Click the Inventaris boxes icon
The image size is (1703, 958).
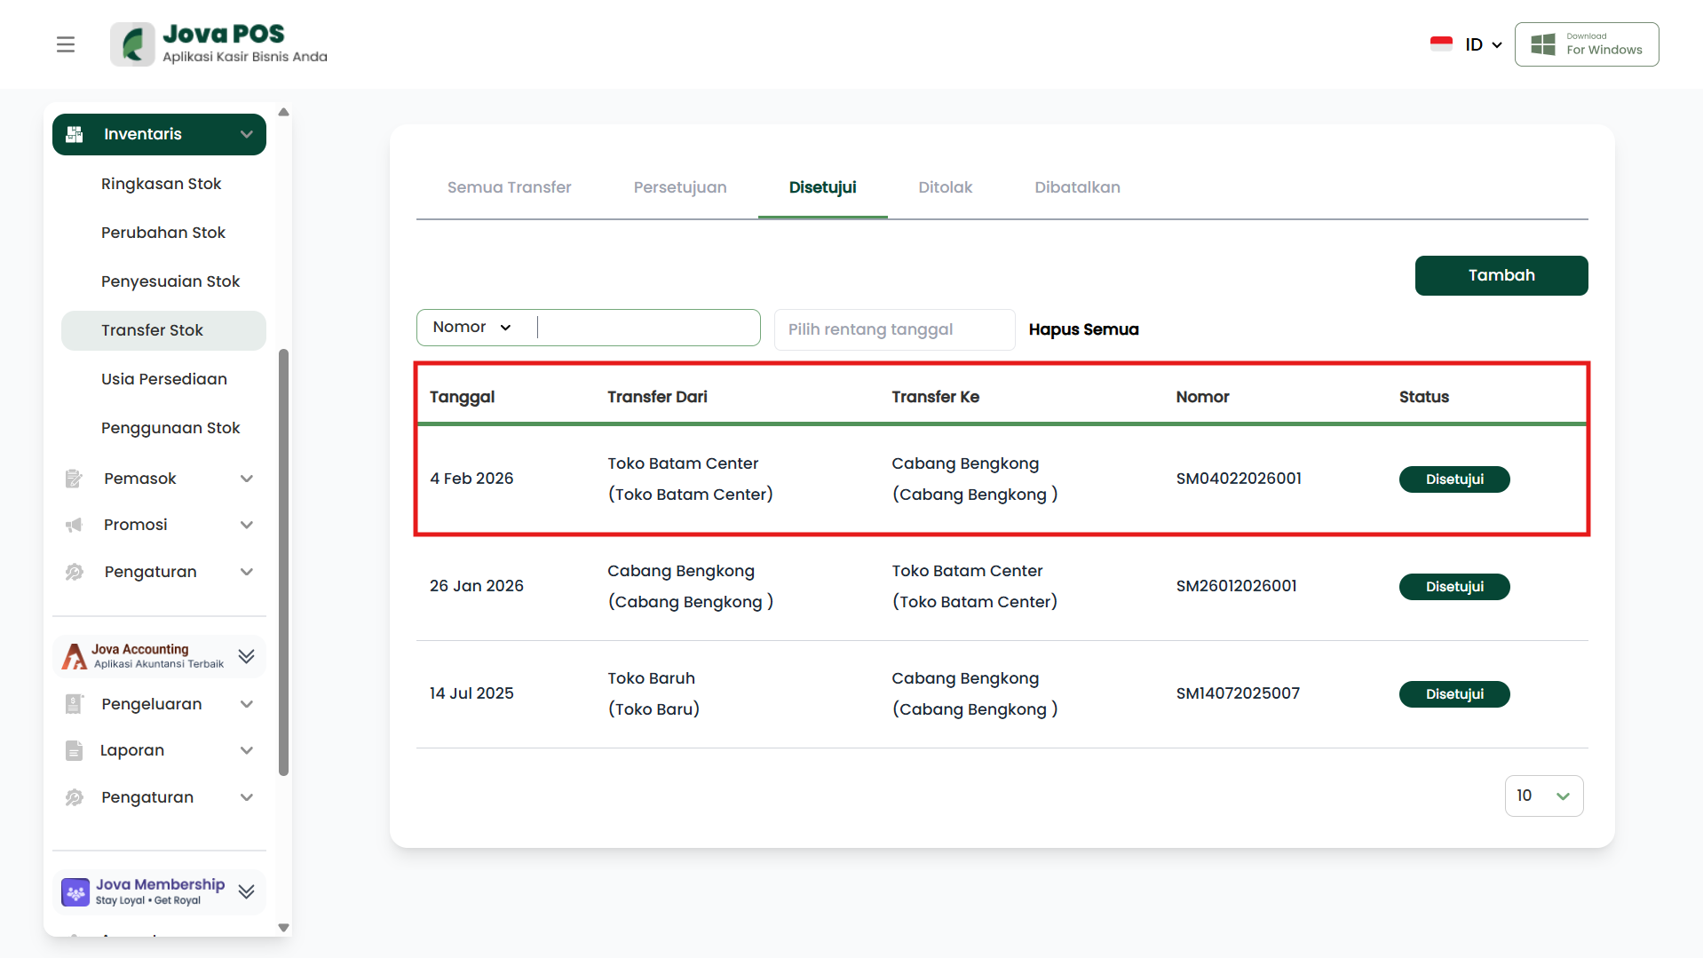75,134
